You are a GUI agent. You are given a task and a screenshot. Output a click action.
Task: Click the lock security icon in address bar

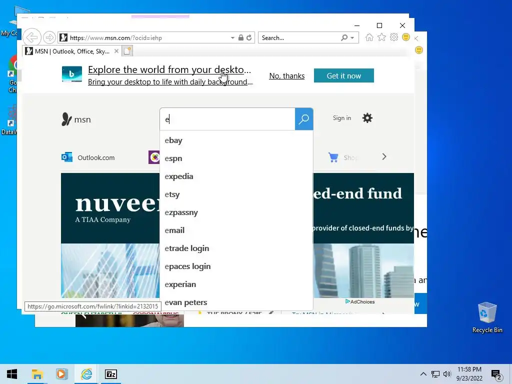coord(241,37)
